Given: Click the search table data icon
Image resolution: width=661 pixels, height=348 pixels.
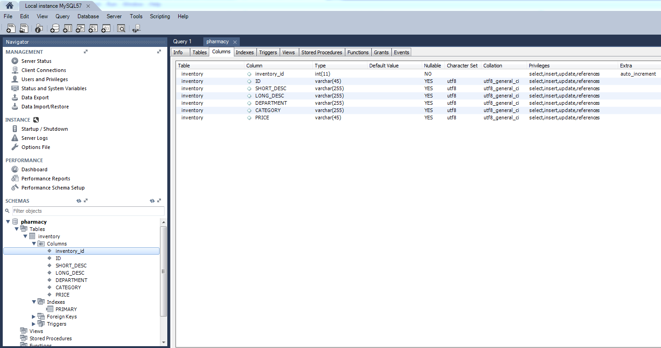Looking at the screenshot, I should pyautogui.click(x=121, y=28).
